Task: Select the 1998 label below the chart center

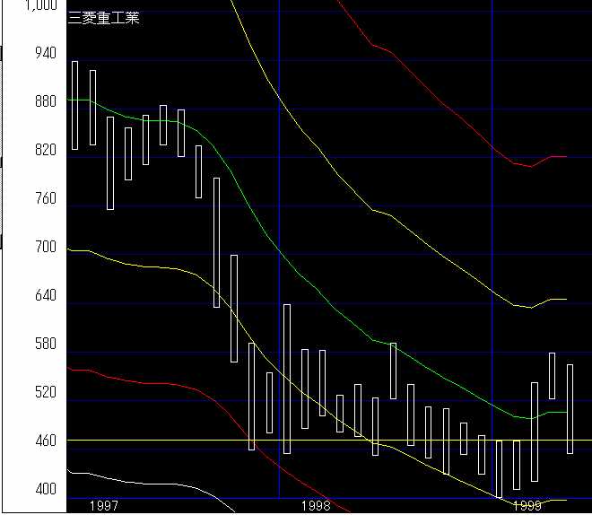Action: (x=316, y=506)
